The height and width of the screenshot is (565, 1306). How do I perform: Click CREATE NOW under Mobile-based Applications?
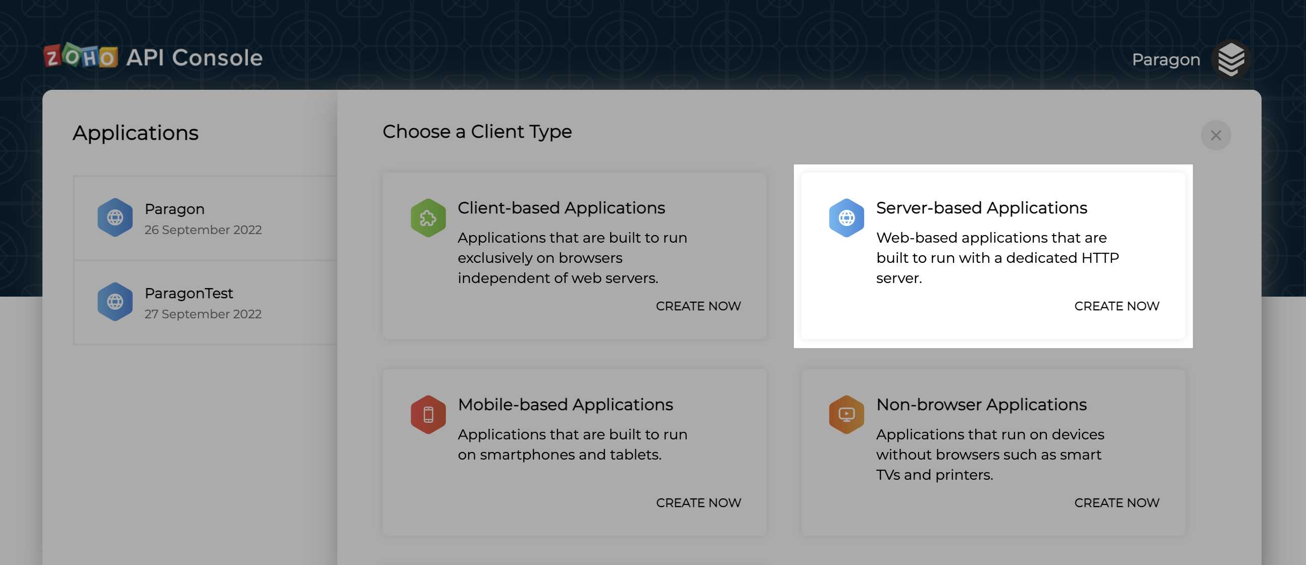698,503
